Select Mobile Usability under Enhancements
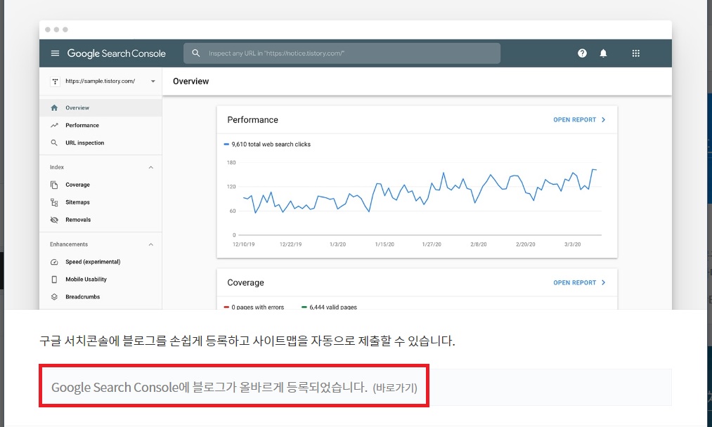 click(85, 279)
